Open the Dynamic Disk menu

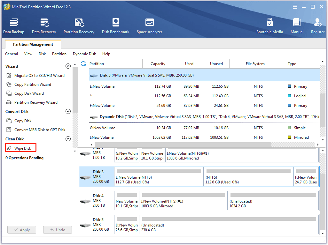[x=84, y=54]
